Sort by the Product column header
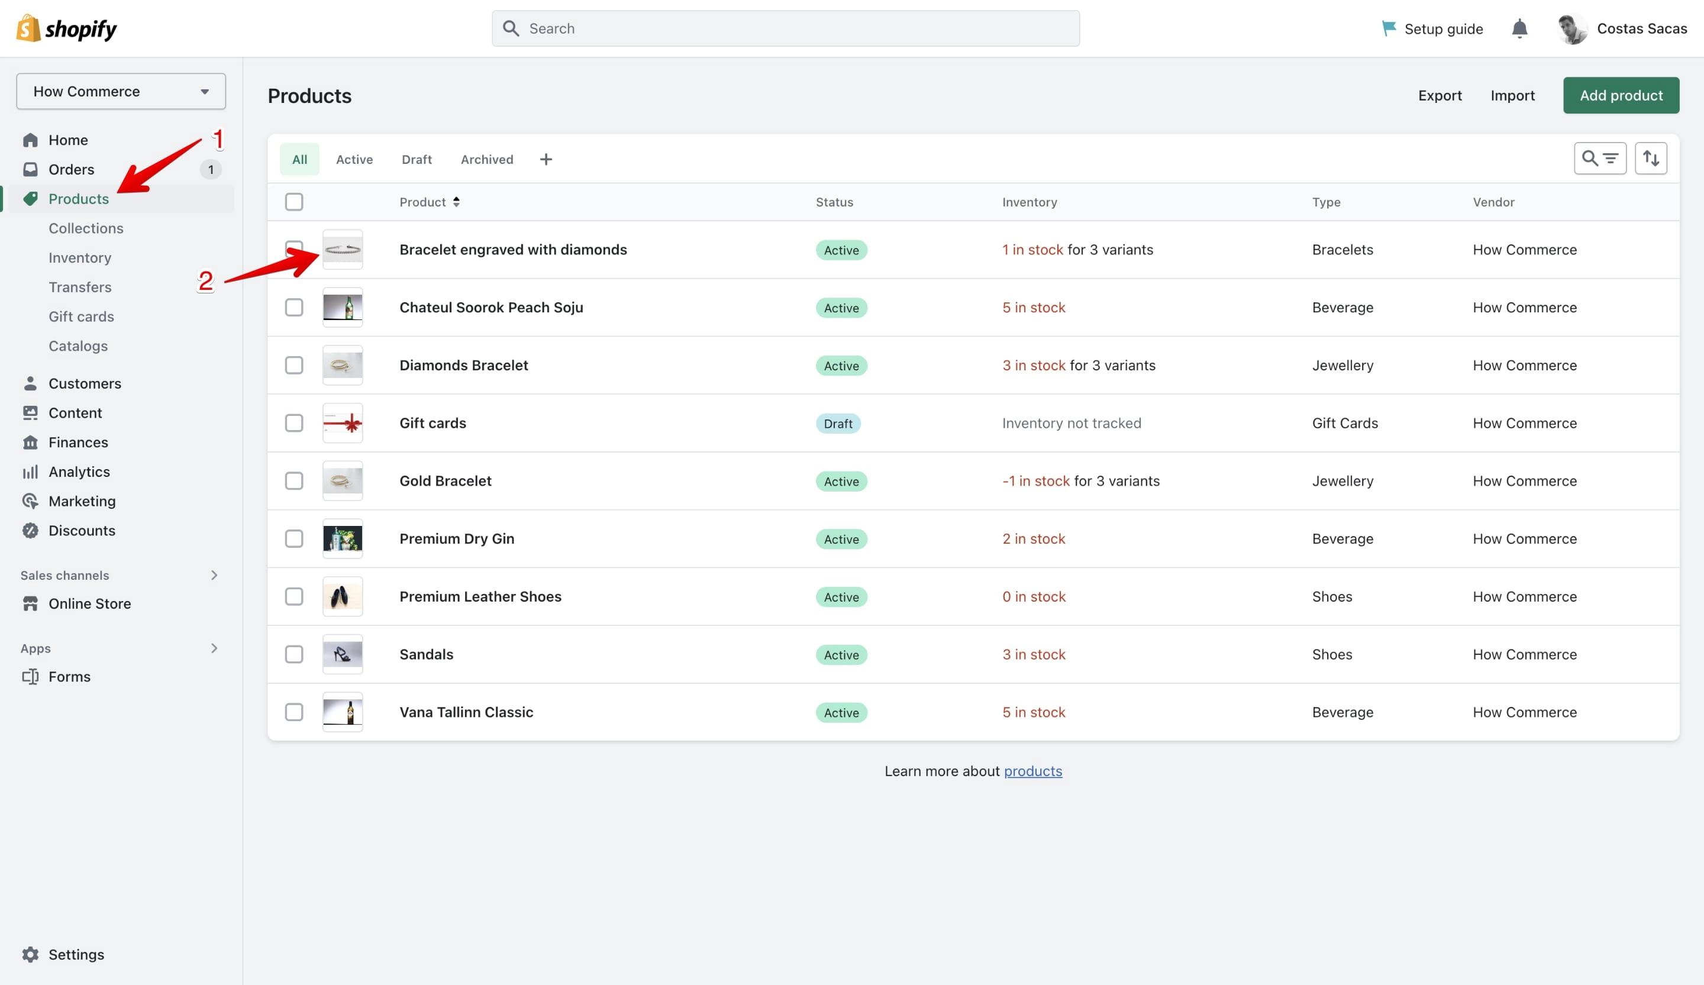 click(430, 202)
